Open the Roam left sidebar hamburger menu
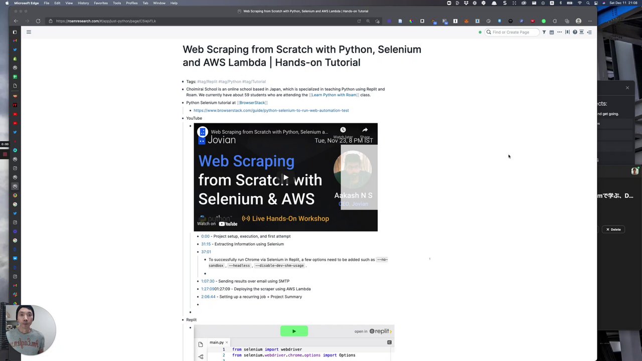Image resolution: width=642 pixels, height=361 pixels. 29,32
